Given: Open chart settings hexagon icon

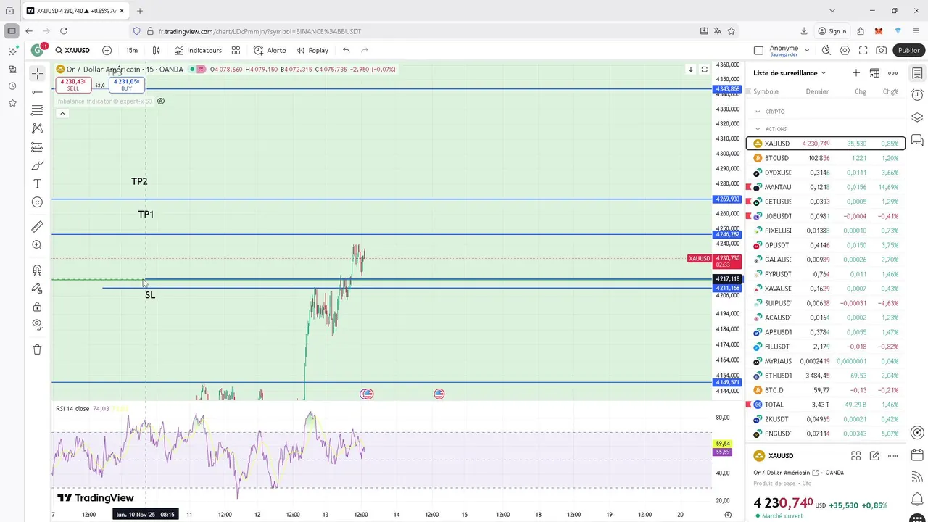Looking at the screenshot, I should click(x=845, y=50).
